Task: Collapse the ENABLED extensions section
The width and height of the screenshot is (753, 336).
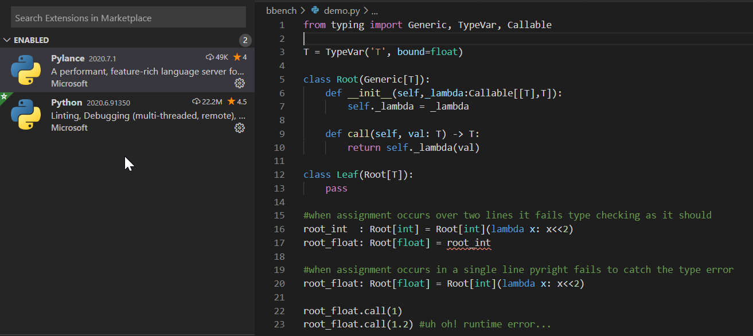Action: [x=7, y=40]
